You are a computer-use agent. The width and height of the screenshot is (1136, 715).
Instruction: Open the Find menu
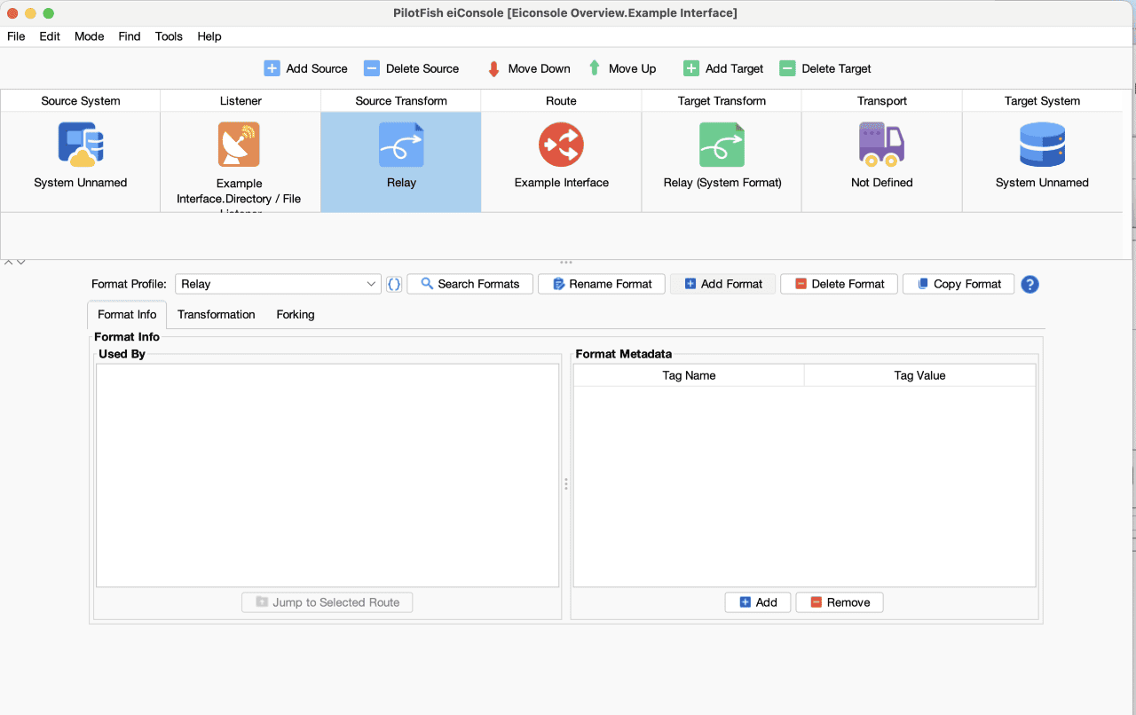130,36
